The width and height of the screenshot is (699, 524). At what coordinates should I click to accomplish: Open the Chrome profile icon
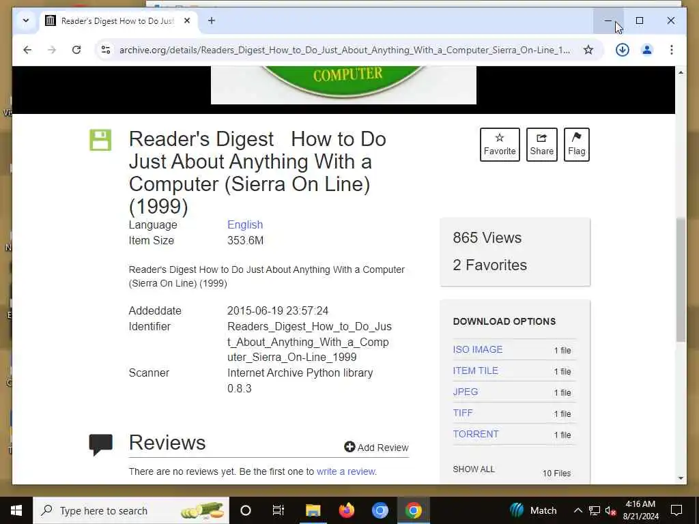point(647,50)
